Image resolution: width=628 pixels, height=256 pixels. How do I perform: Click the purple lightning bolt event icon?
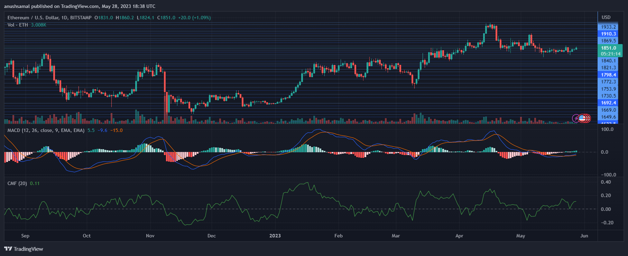tap(576, 119)
